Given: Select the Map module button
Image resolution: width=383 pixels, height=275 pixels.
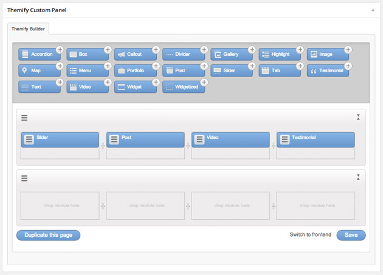Looking at the screenshot, I should 40,70.
